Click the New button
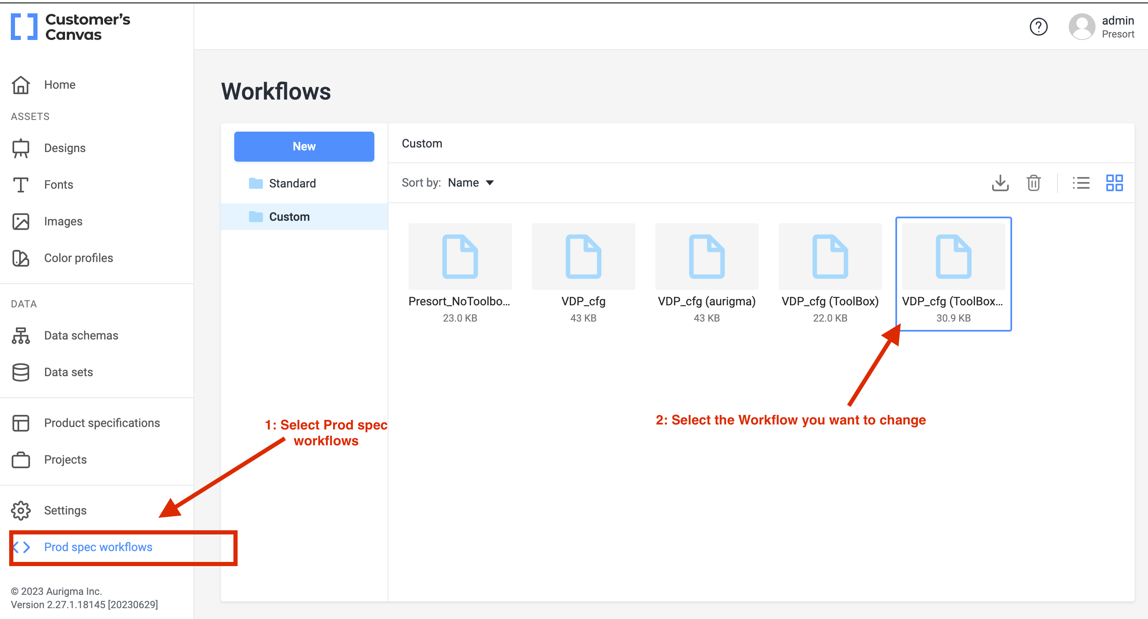Viewport: 1148px width, 619px height. pos(304,147)
